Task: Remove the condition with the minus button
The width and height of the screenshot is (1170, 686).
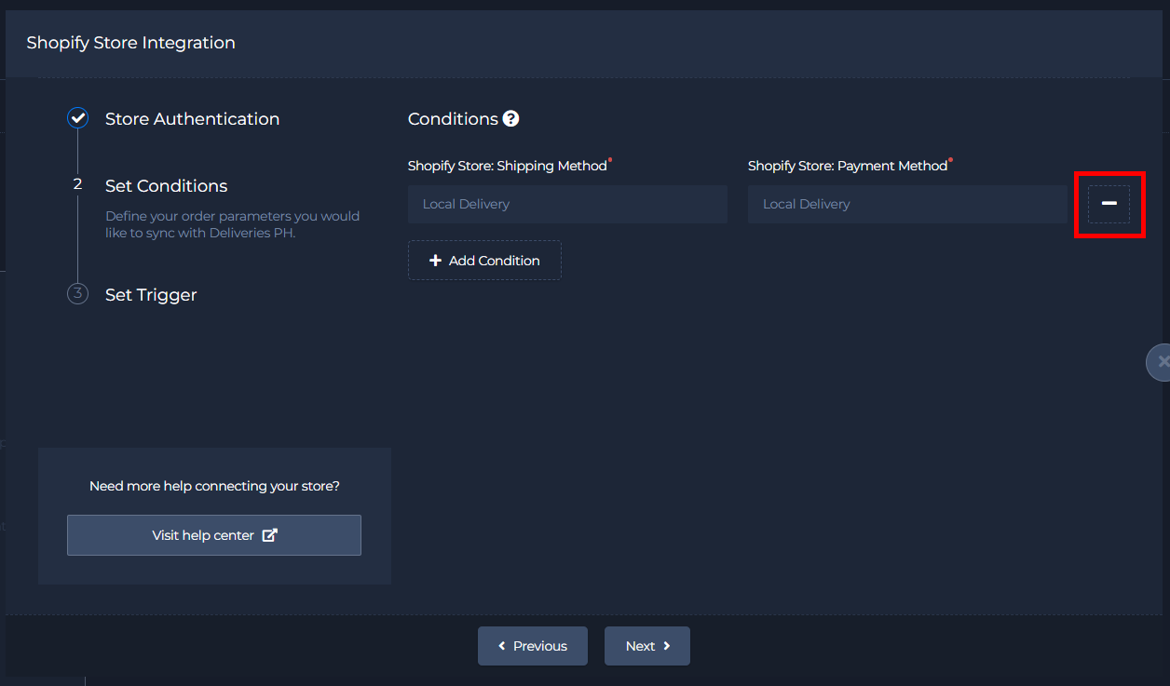Action: click(1109, 204)
